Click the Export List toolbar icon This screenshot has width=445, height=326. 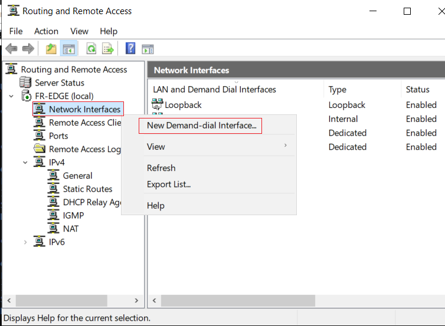(x=108, y=49)
